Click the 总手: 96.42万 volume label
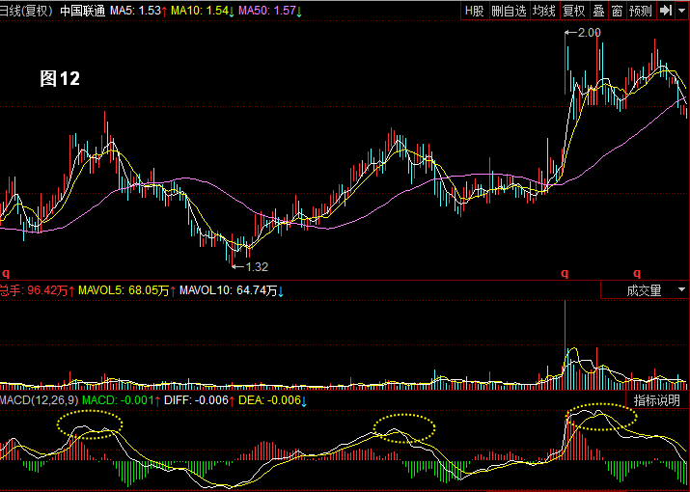 (x=37, y=290)
